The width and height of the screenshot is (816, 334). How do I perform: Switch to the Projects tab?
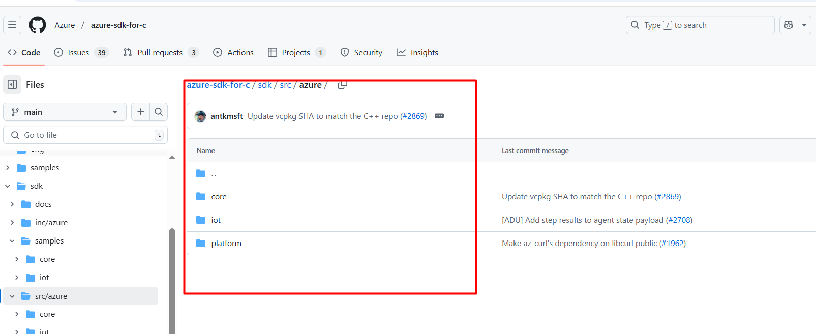click(x=296, y=52)
